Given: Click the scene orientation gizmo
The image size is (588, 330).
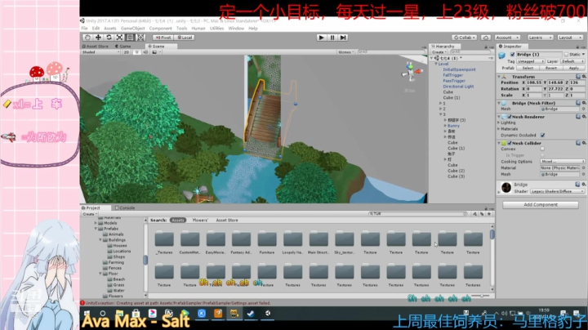Looking at the screenshot, I should pyautogui.click(x=411, y=71).
